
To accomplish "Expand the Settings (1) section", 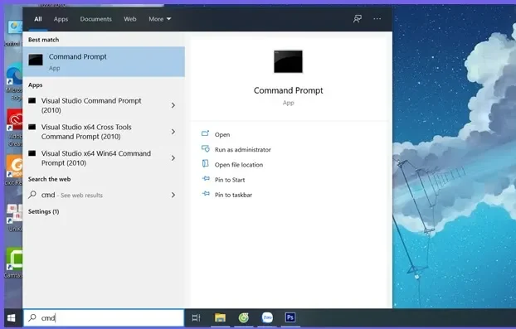I will click(x=43, y=211).
